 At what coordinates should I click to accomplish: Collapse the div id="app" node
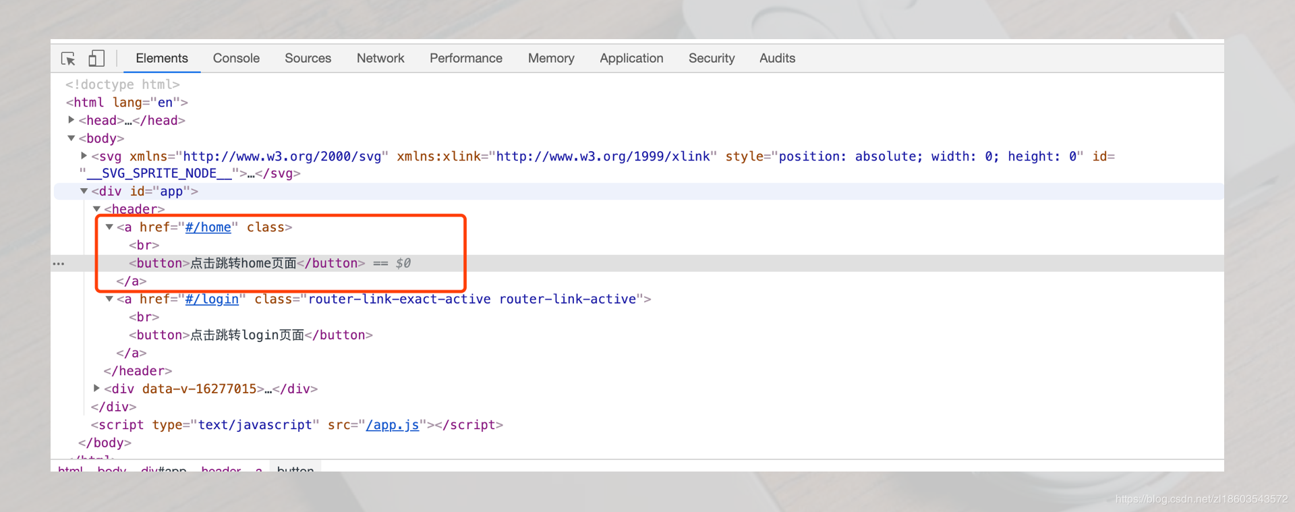(84, 192)
